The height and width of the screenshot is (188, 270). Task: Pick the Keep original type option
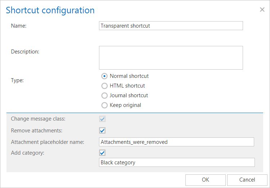click(x=104, y=105)
